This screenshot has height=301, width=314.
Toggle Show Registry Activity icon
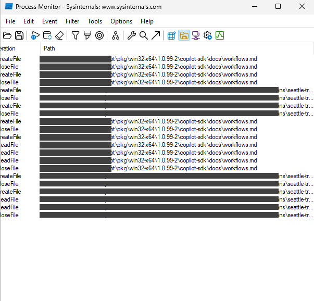point(172,35)
